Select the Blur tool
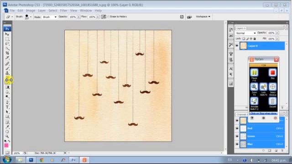 7,92
